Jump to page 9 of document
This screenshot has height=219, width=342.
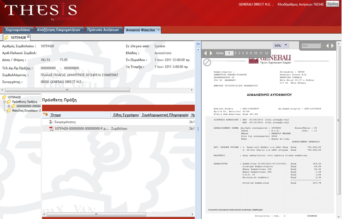click(251, 53)
